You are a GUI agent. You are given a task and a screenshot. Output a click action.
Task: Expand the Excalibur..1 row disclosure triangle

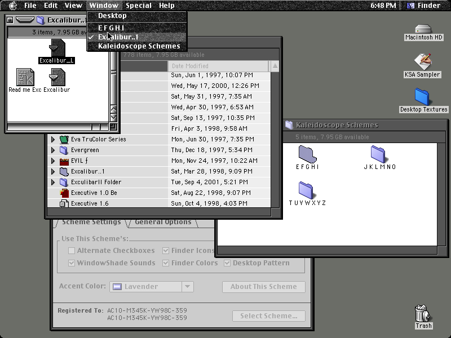(x=53, y=172)
